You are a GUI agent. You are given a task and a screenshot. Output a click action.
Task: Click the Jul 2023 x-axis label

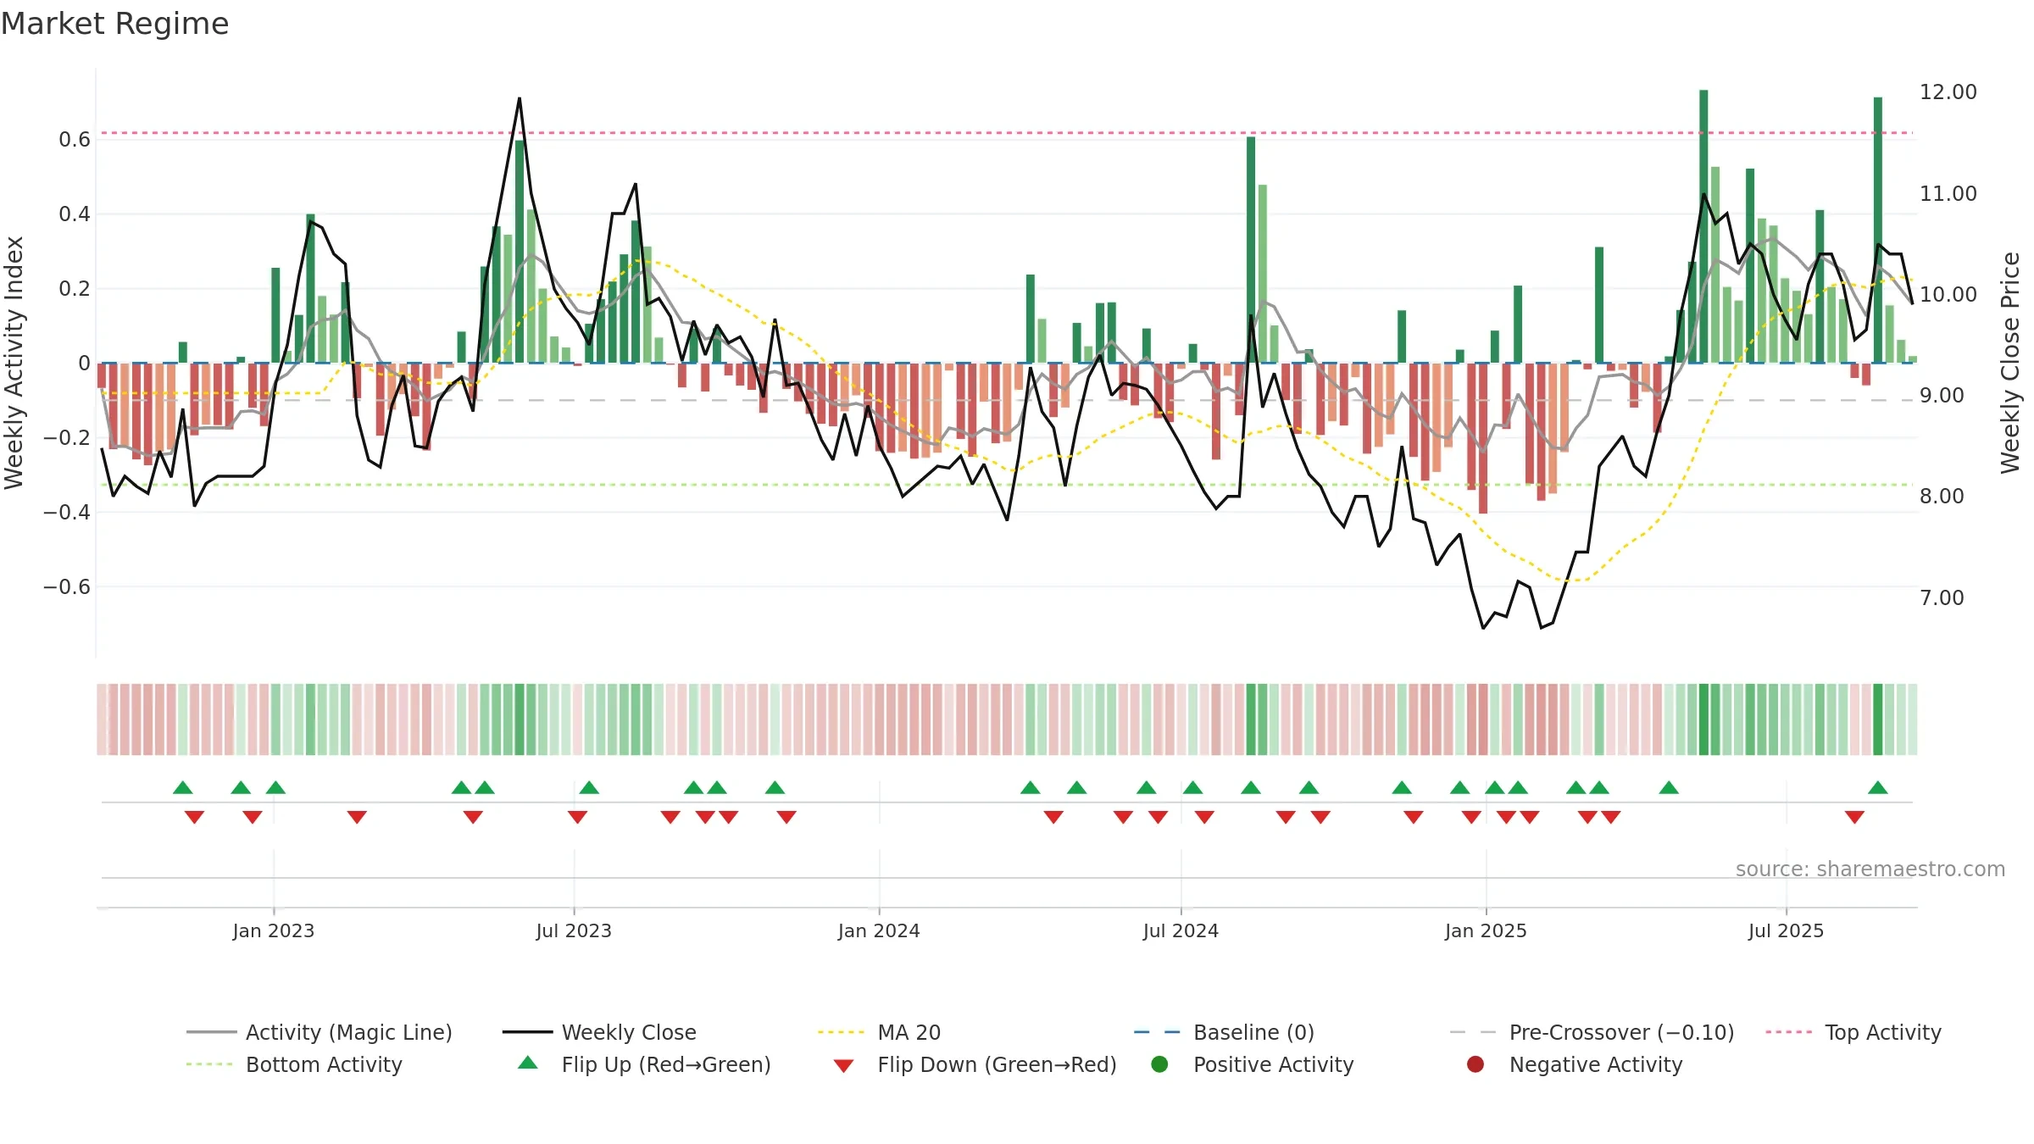coord(574,930)
